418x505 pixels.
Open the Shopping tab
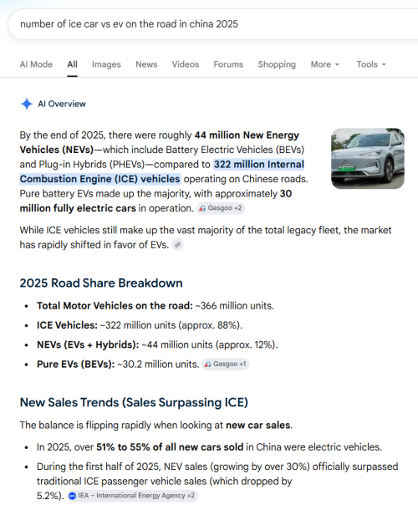click(x=277, y=64)
